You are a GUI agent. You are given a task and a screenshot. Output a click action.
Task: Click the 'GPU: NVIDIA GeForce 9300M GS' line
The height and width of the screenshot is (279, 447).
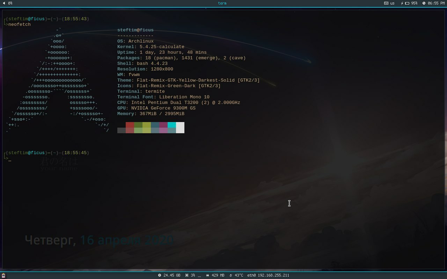coord(156,108)
